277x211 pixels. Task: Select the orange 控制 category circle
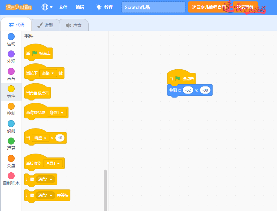pyautogui.click(x=11, y=106)
